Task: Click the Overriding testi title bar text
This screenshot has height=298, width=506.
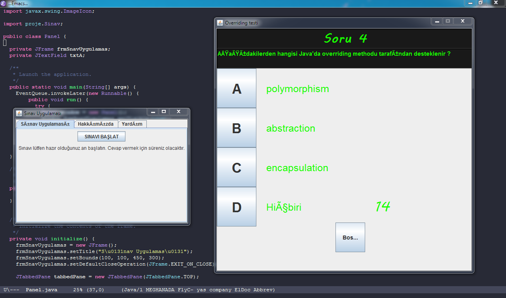Action: click(x=241, y=23)
